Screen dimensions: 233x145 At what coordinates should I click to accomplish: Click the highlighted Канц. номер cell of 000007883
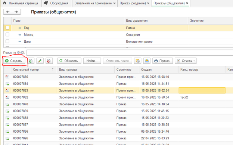coord(202,90)
